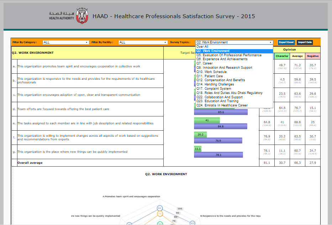This screenshot has width=332, height=225.
Task: Click statement b about responsive organization
Action: click(x=86, y=80)
